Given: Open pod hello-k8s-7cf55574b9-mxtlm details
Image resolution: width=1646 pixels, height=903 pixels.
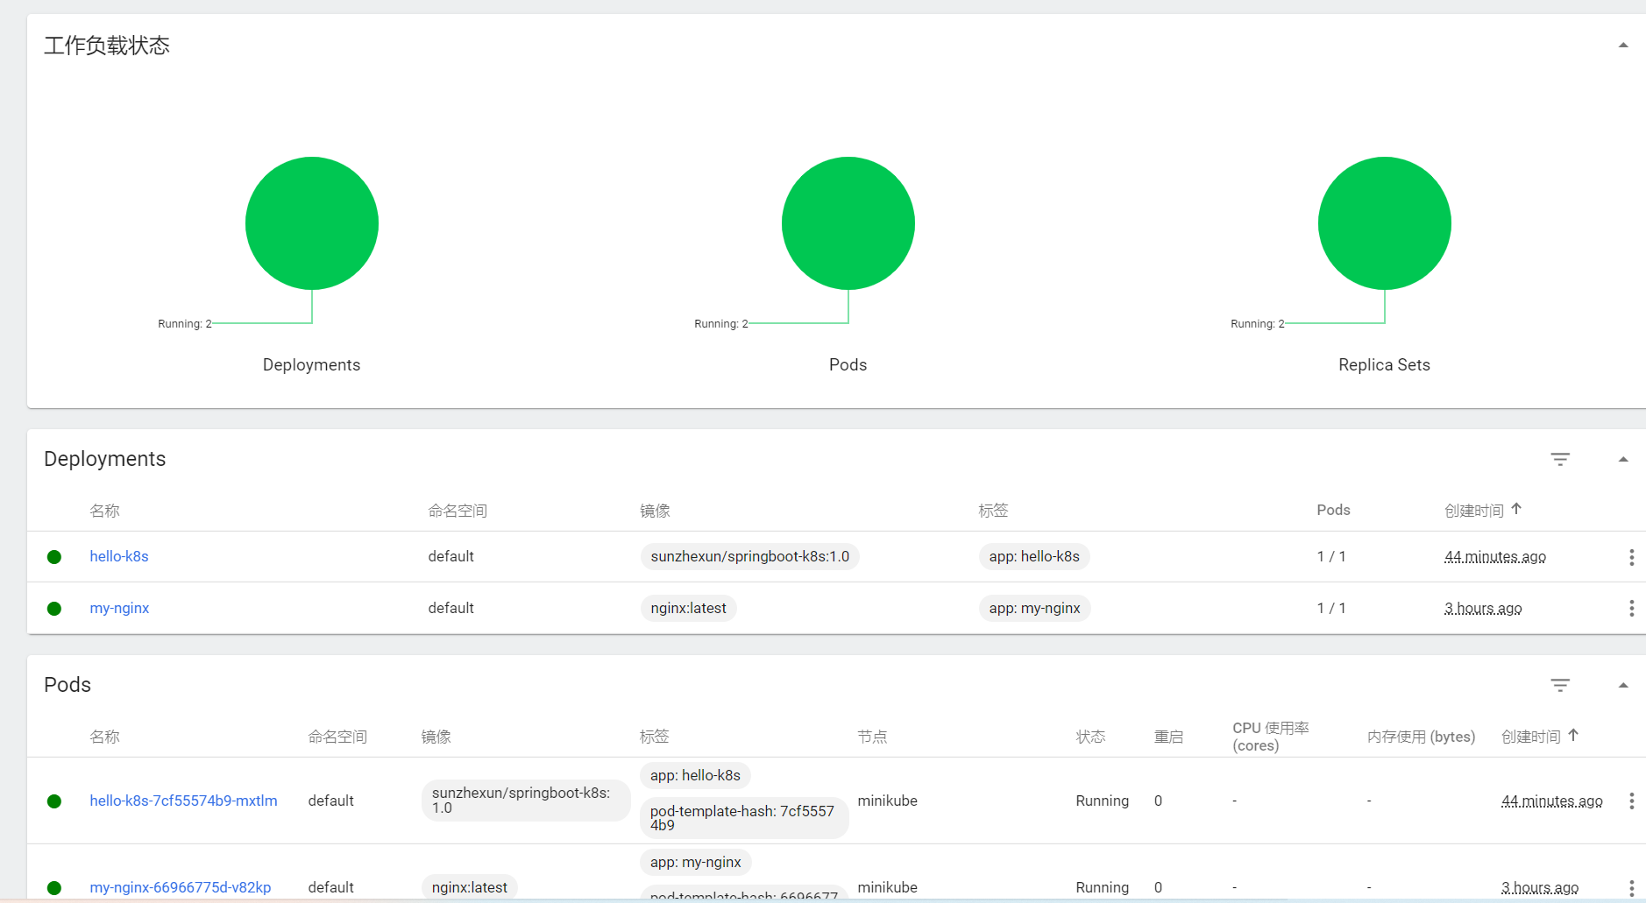Looking at the screenshot, I should pos(183,800).
